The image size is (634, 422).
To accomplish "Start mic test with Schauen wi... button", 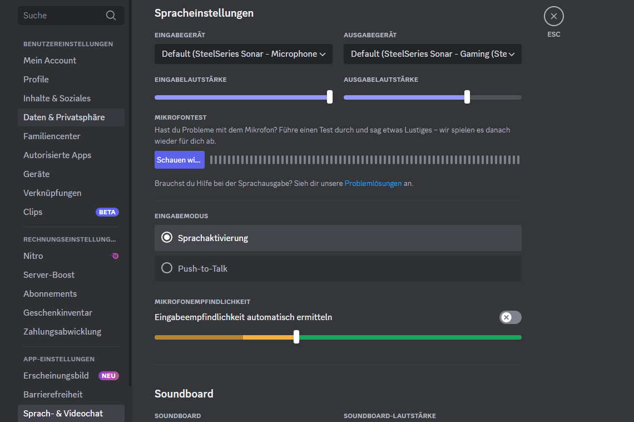I will click(x=180, y=160).
